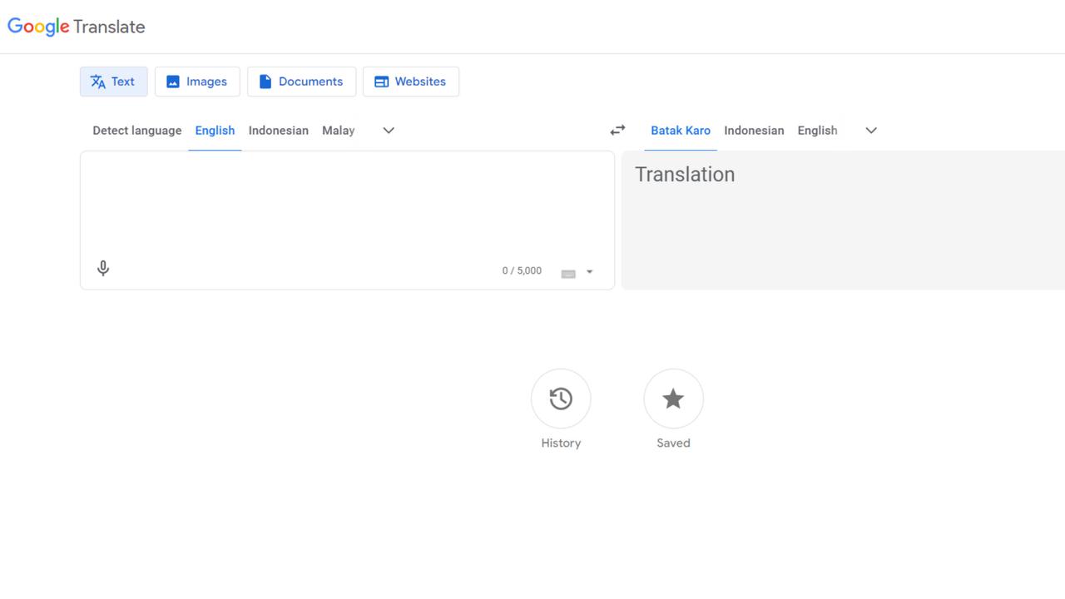Expand the source language list chevron

pos(388,130)
